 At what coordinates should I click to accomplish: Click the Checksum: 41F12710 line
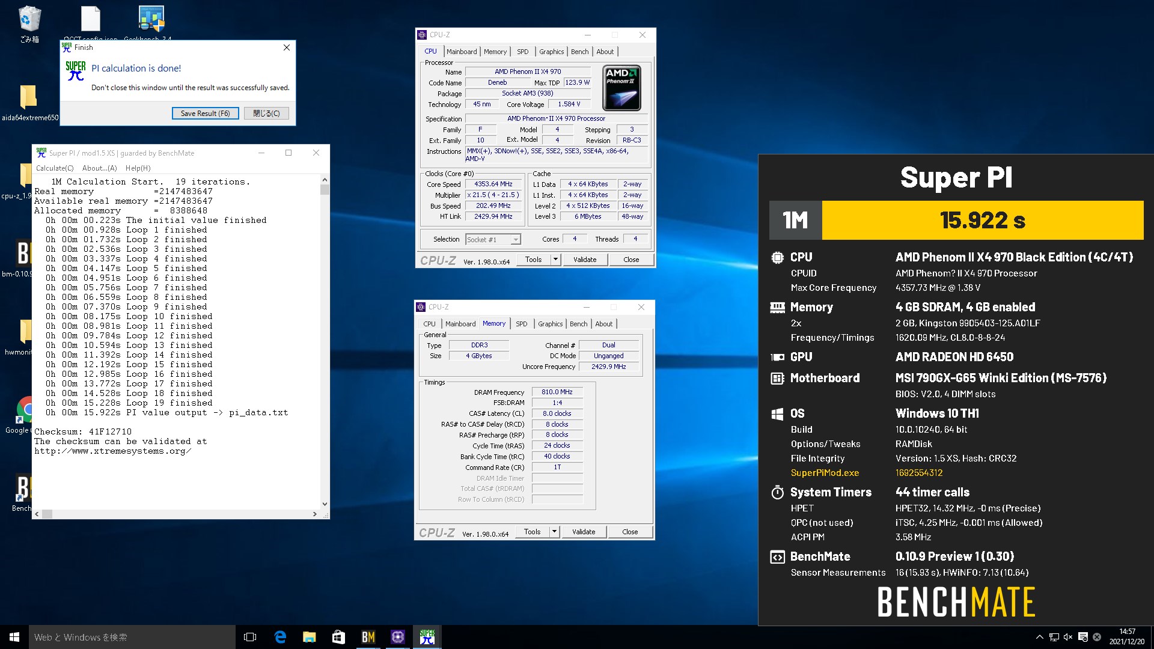coord(83,431)
